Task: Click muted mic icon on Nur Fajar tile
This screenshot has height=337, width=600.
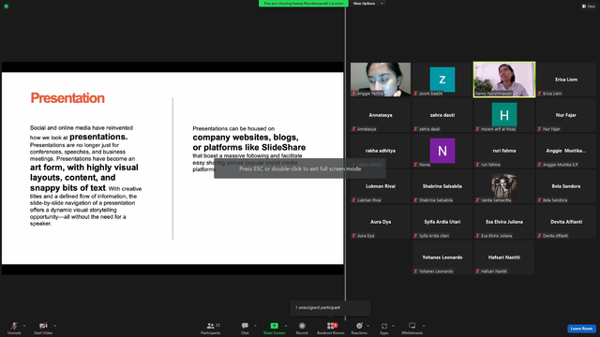Action: tap(540, 129)
